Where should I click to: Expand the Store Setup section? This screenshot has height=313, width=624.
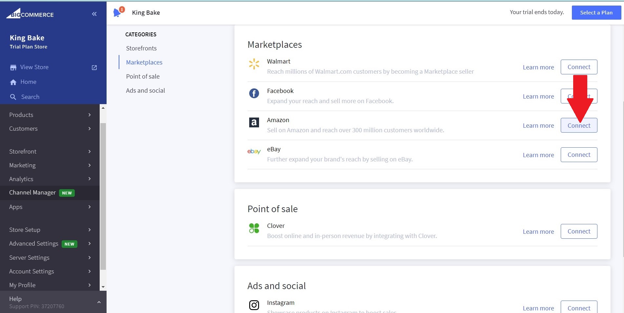click(x=50, y=230)
